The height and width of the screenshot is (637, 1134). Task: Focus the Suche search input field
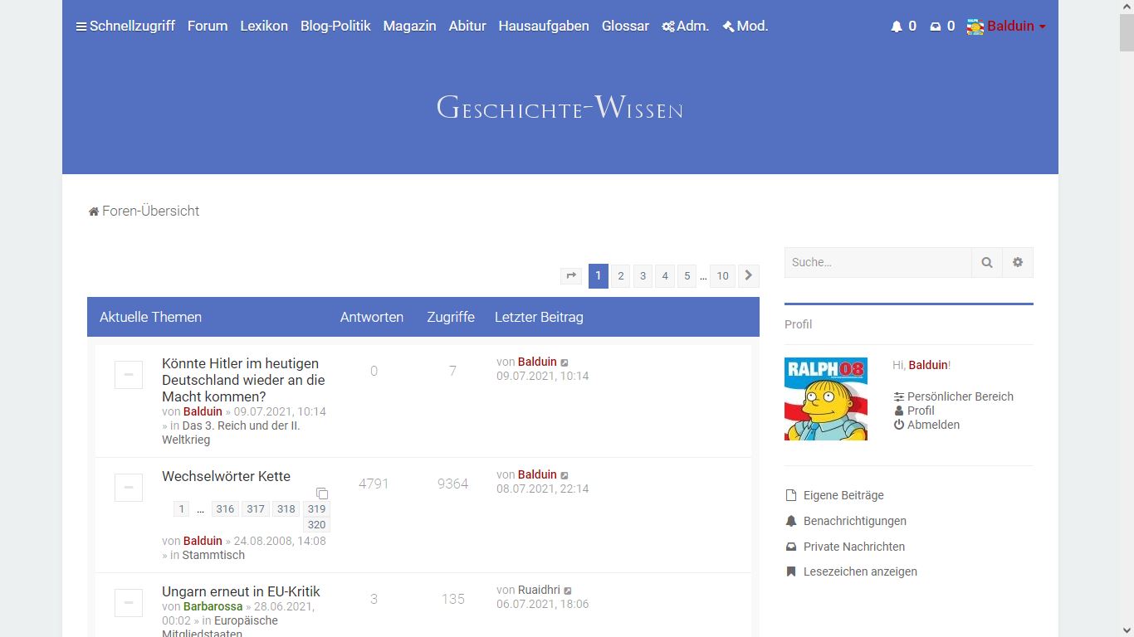877,262
